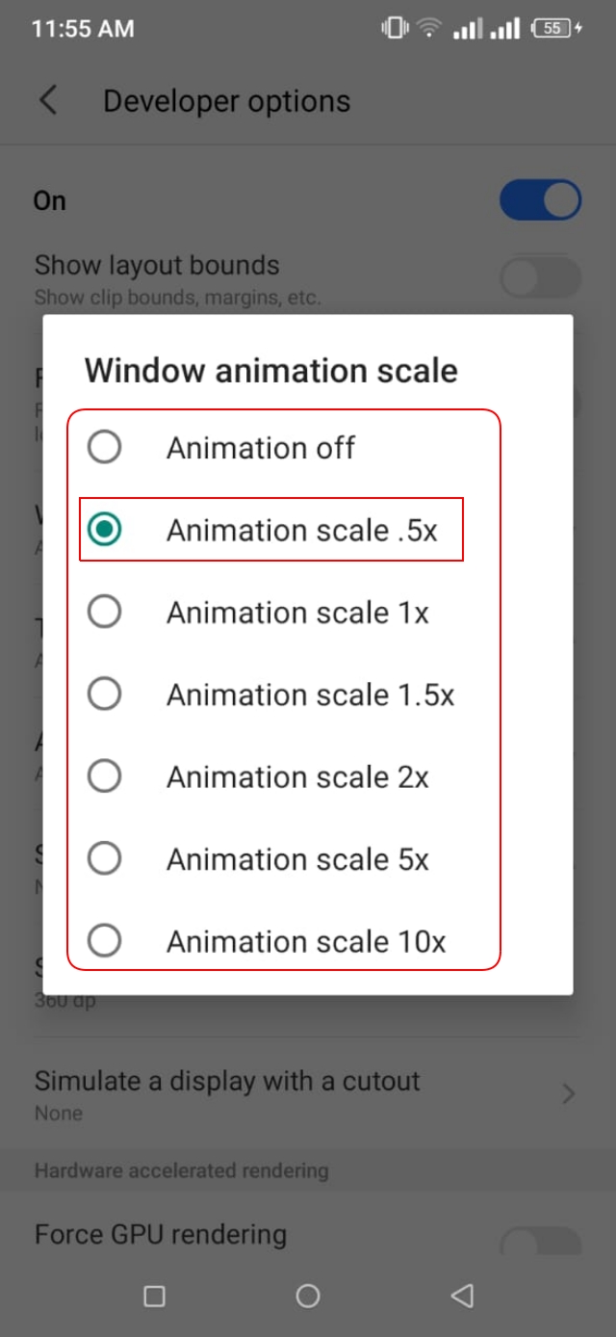Tap the vibrate mode status icon
Viewport: 616px width, 1337px height.
coord(395,29)
